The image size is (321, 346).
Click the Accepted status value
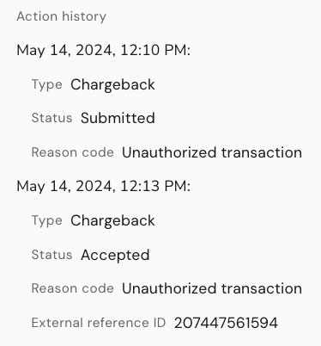[115, 255]
